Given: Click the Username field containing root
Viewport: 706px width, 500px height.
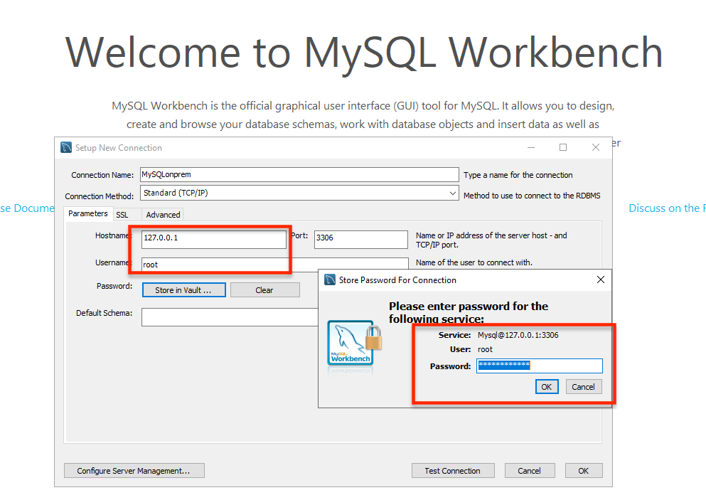Looking at the screenshot, I should pos(275,265).
